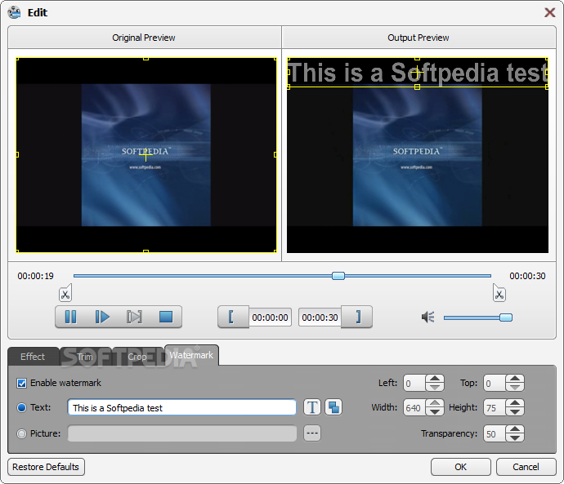564x484 pixels.
Task: Decrease the watermark Height value
Action: click(515, 411)
